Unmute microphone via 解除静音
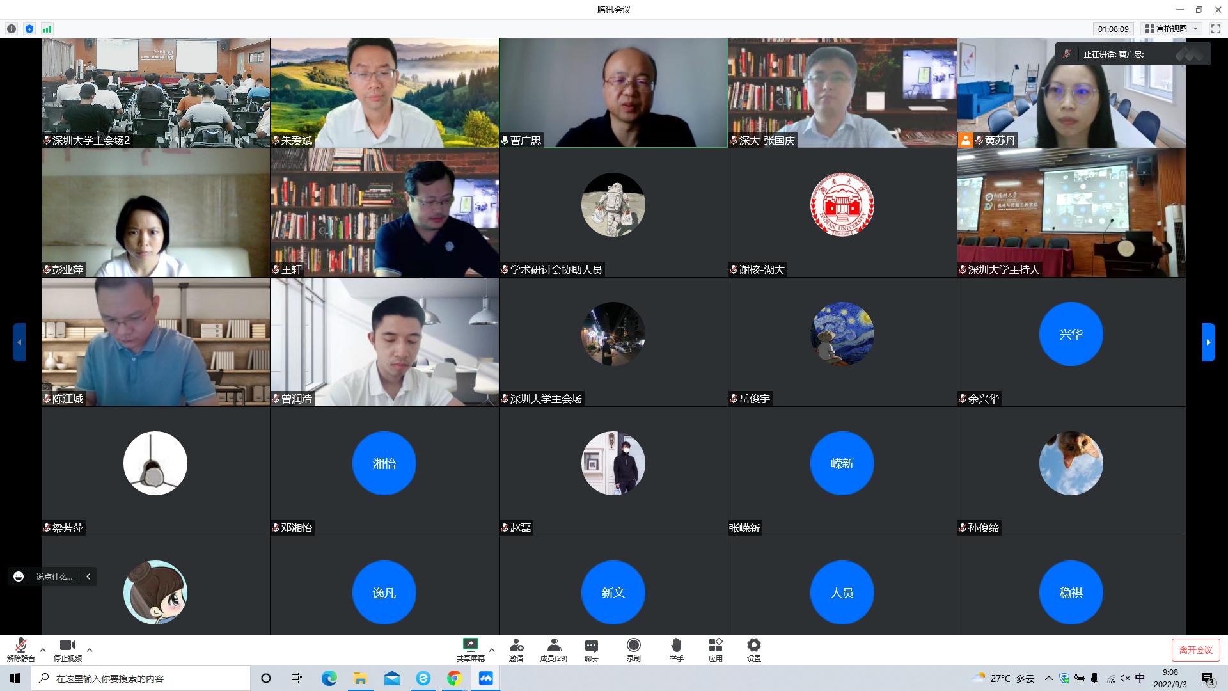Image resolution: width=1228 pixels, height=691 pixels. (21, 649)
